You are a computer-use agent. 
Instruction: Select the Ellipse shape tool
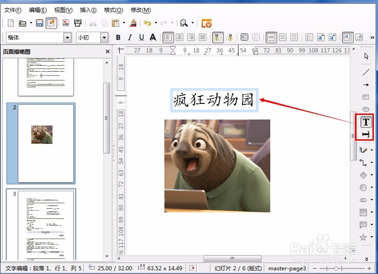pos(366,109)
